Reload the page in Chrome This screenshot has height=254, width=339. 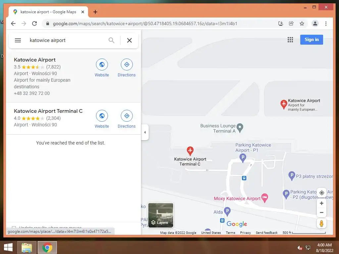coord(34,23)
